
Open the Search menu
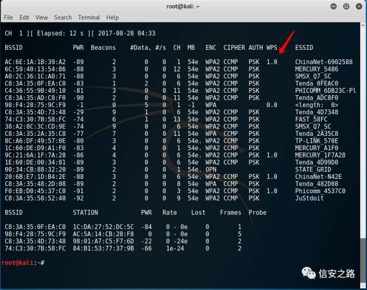tap(63, 18)
